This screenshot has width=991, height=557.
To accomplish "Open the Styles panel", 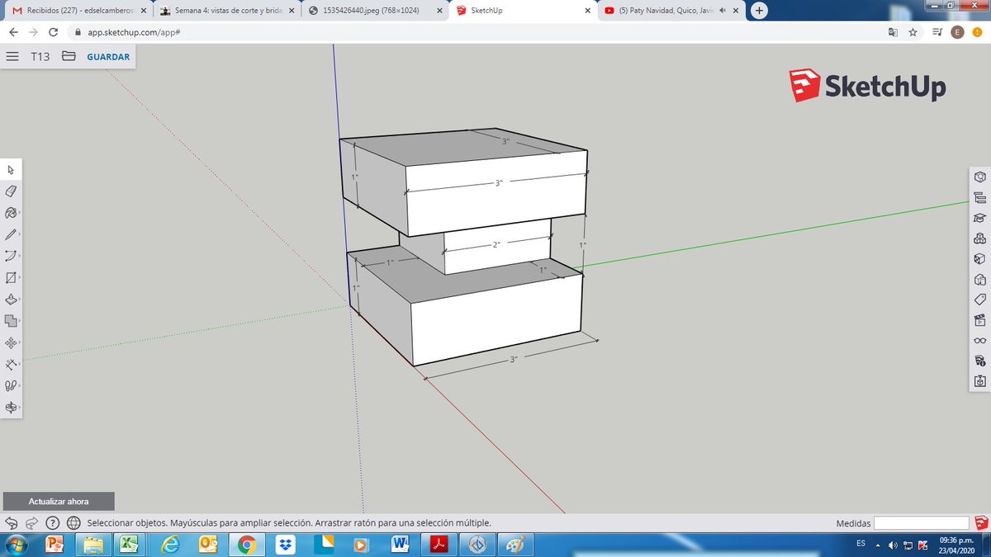I will (x=979, y=279).
